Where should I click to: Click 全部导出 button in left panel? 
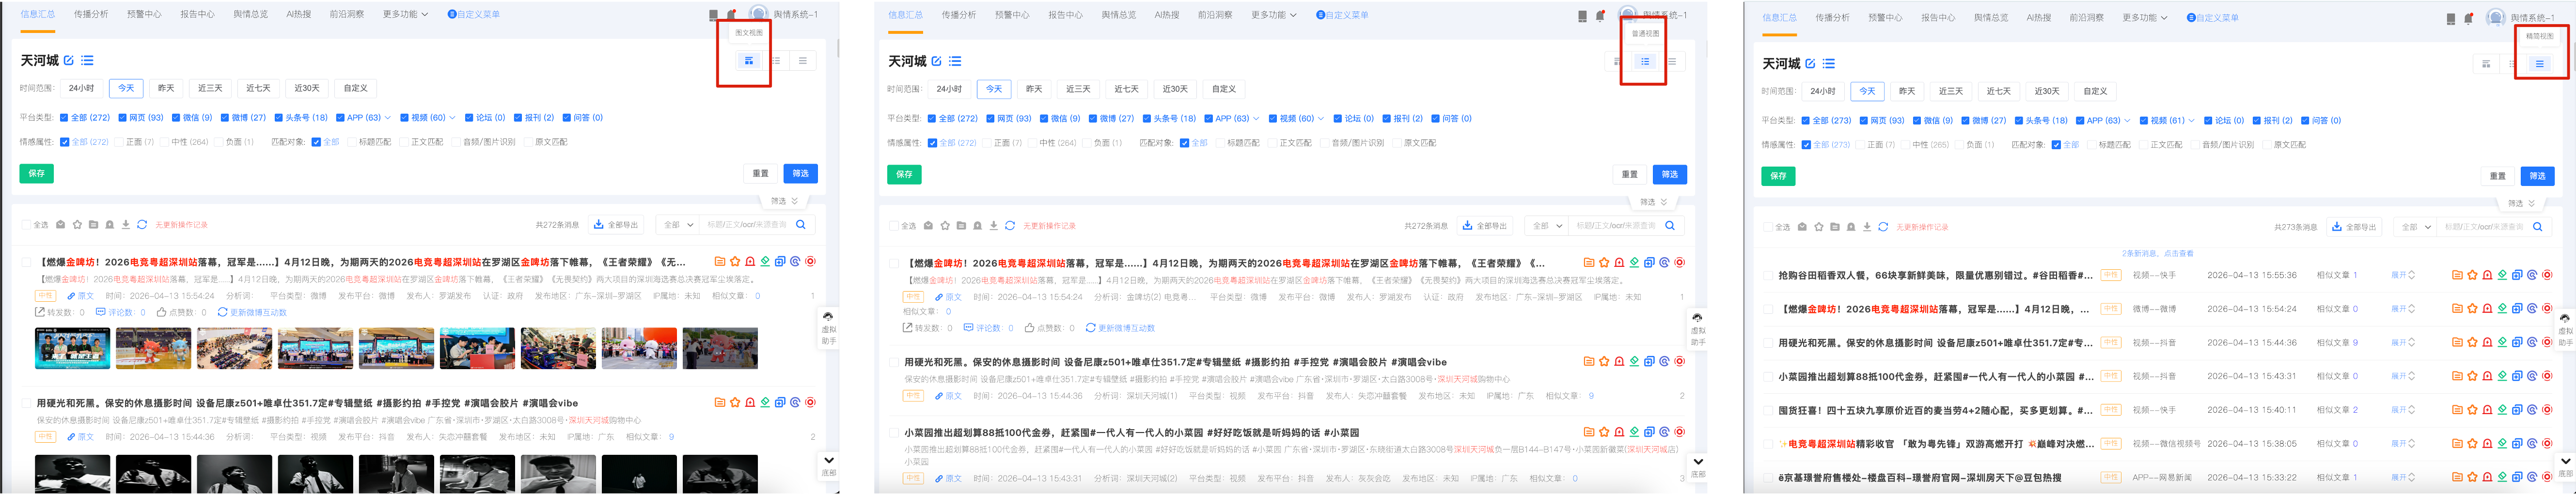click(616, 225)
